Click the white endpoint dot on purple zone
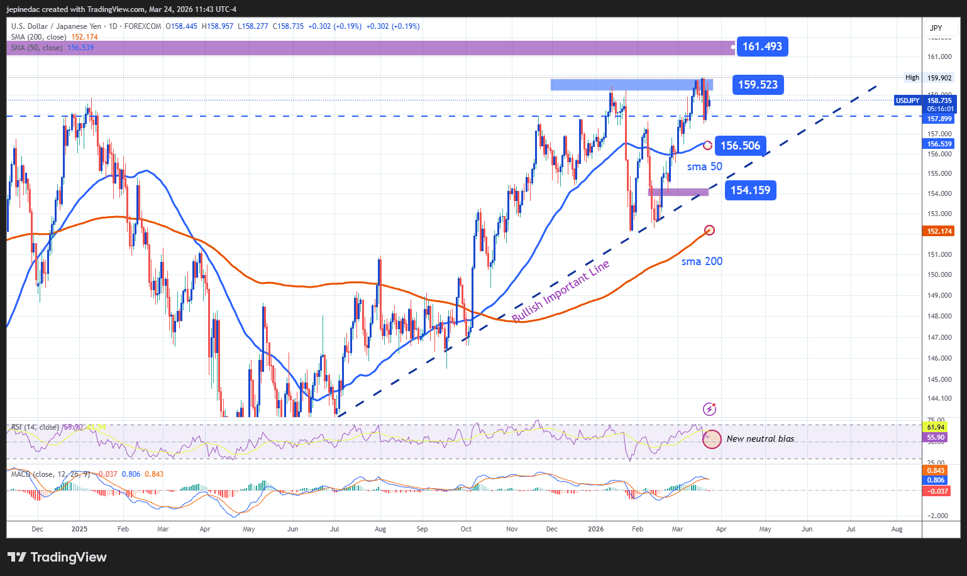This screenshot has width=967, height=576. coord(732,46)
